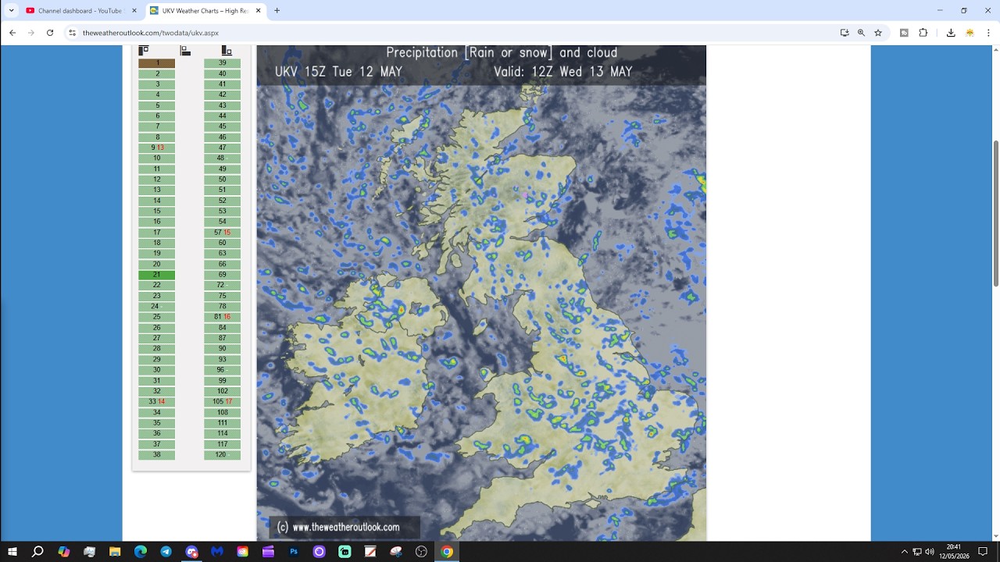Viewport: 1000px width, 562px height.
Task: Click the page vertical scrollbar thumb
Action: (x=995, y=213)
